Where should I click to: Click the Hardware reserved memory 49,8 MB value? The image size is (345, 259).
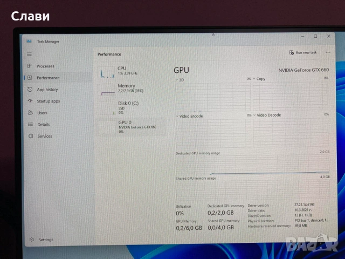[301, 226]
